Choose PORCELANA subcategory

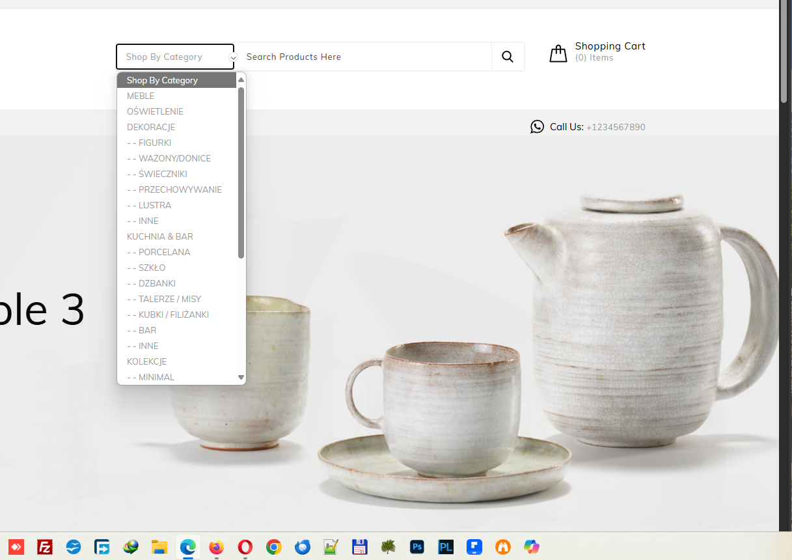[176, 252]
